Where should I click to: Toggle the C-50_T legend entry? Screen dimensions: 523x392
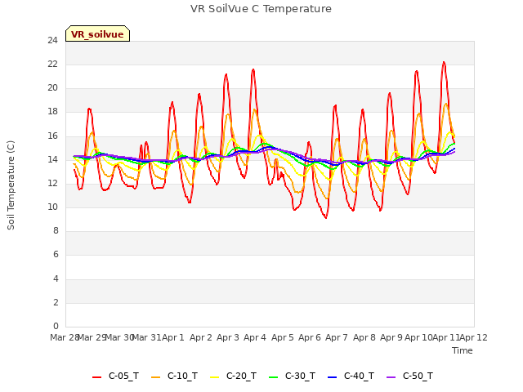click(x=409, y=376)
